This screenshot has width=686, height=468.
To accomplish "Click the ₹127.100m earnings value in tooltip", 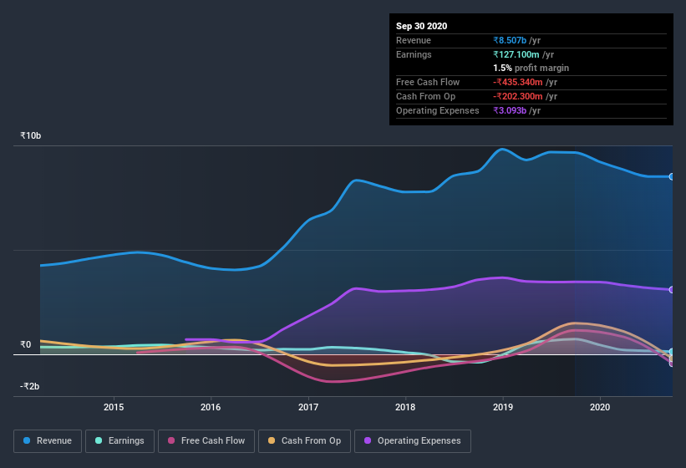I will point(516,54).
